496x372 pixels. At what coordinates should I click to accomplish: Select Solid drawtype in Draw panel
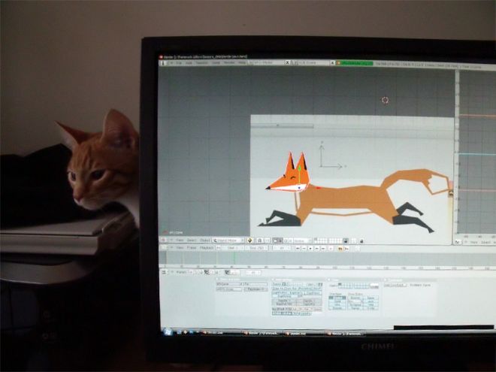337,301
